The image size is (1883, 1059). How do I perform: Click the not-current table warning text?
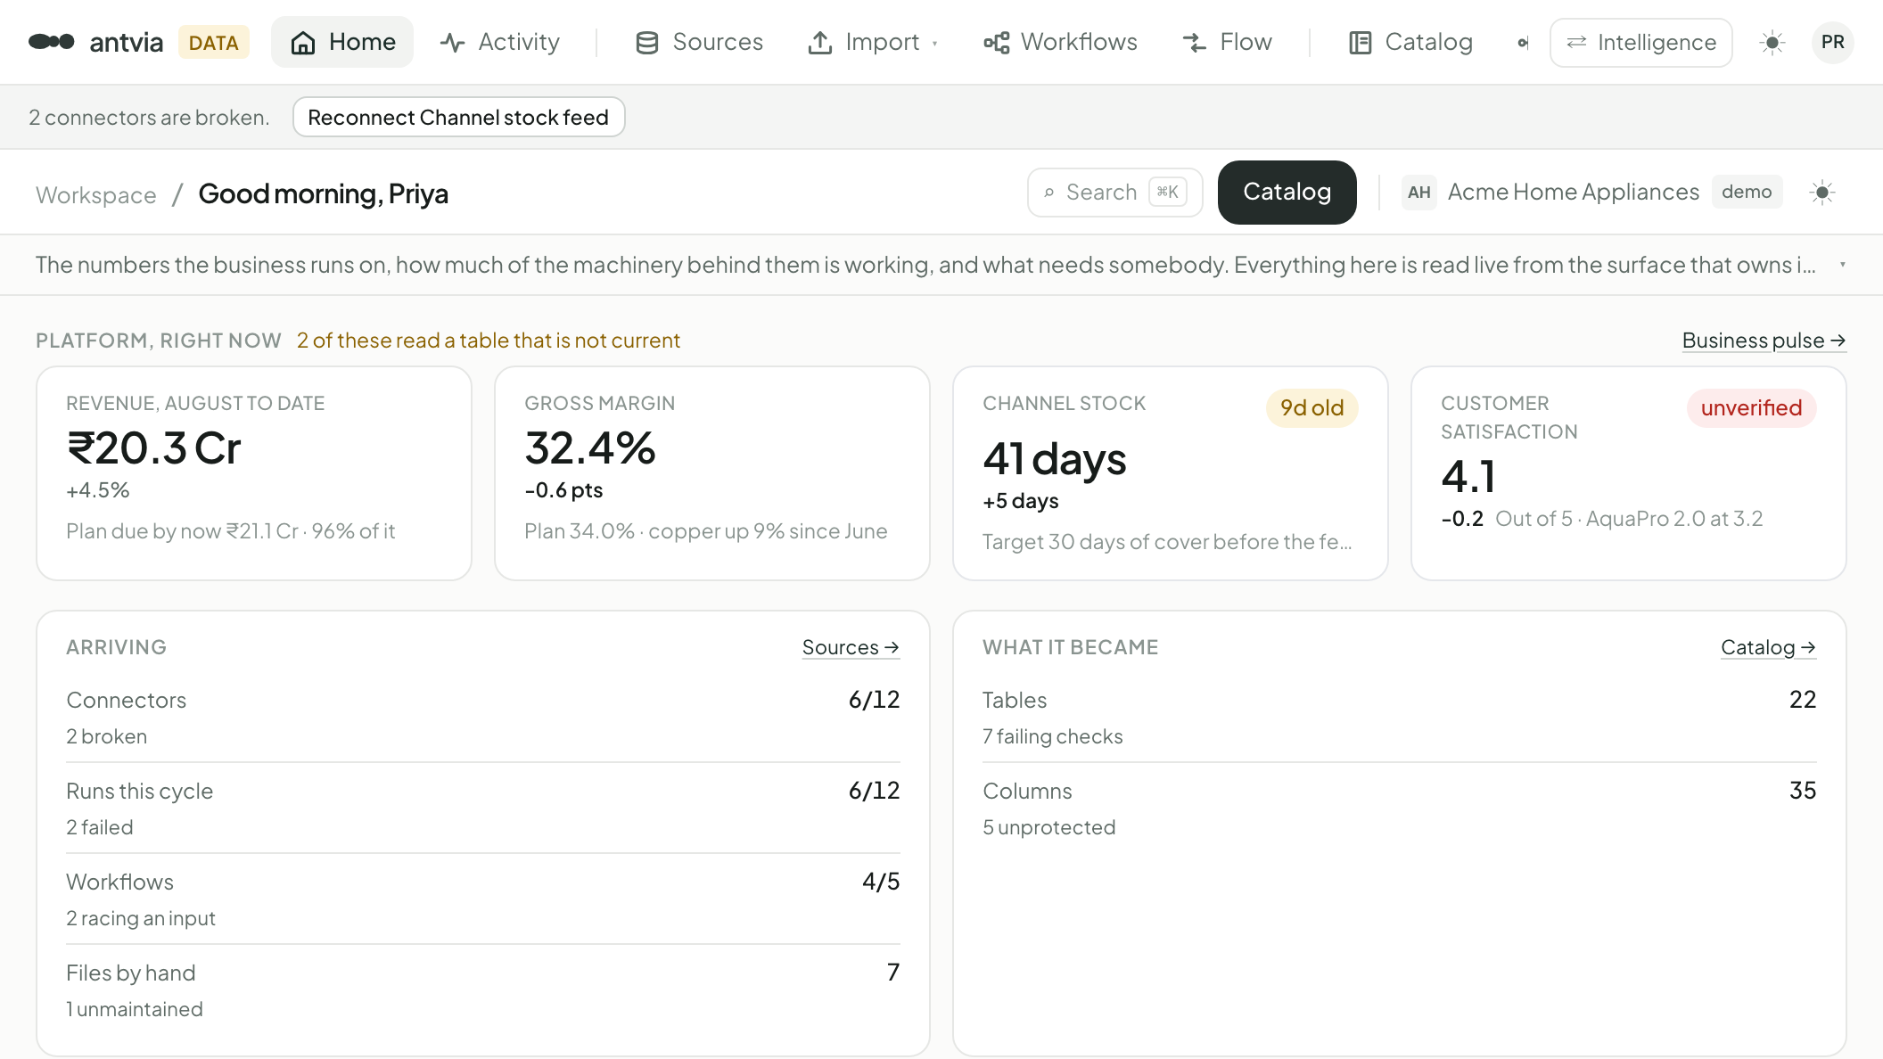click(x=489, y=341)
